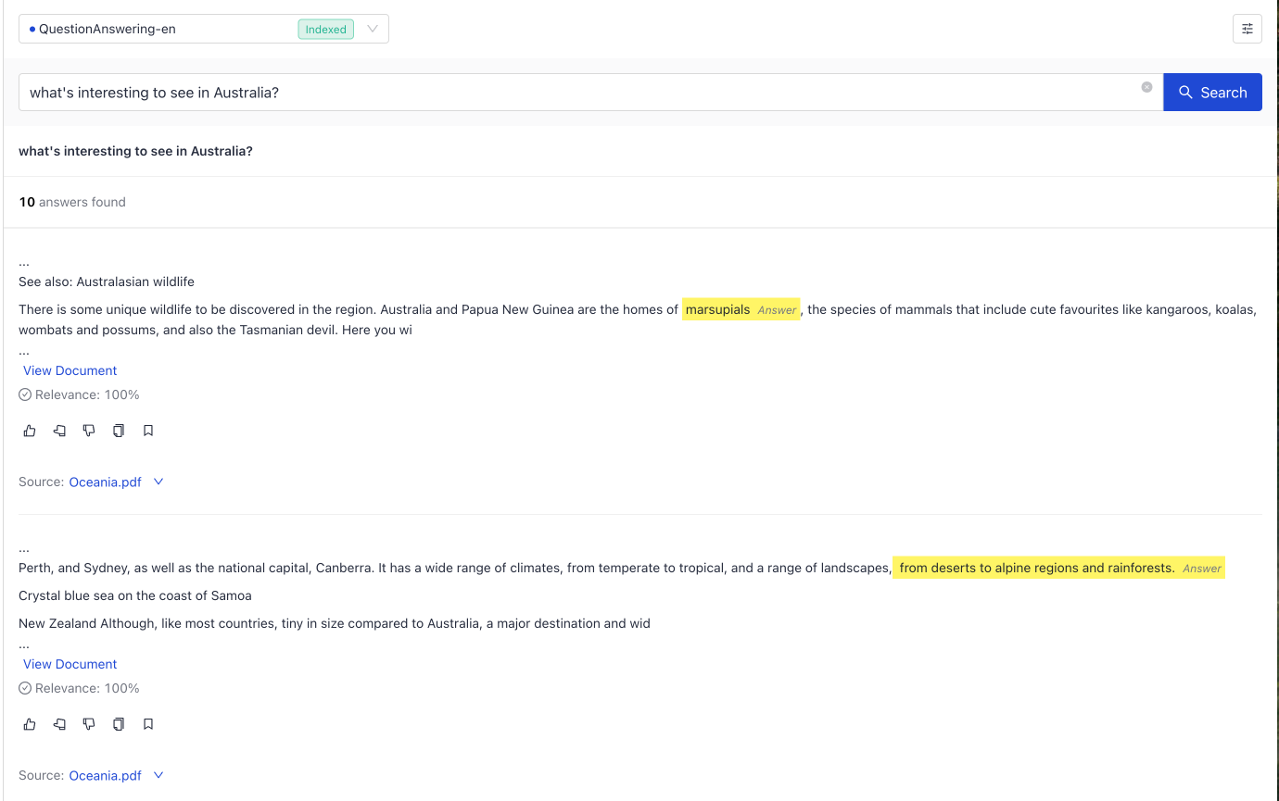Bookmark the first search result

coord(148,430)
